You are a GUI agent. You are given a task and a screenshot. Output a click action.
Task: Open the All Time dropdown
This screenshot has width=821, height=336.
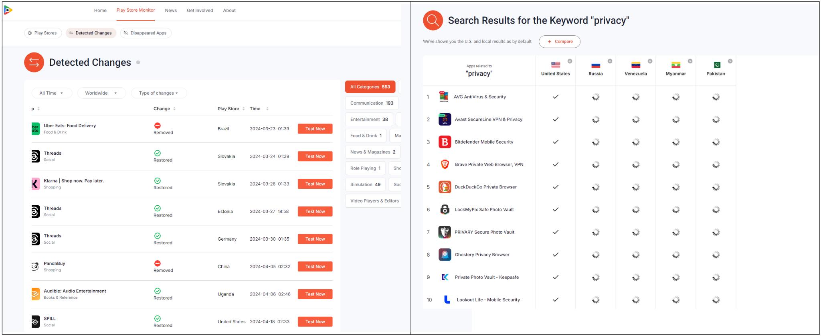(52, 93)
